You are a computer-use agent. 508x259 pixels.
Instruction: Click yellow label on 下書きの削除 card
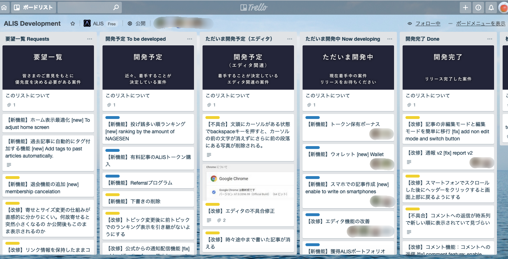(x=113, y=195)
